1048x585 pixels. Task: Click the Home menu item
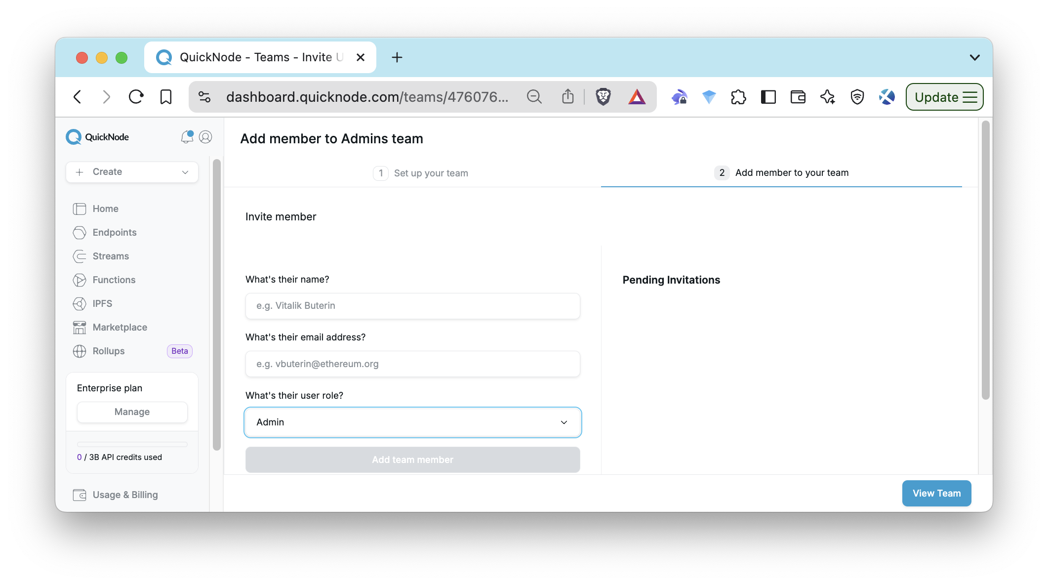coord(105,208)
